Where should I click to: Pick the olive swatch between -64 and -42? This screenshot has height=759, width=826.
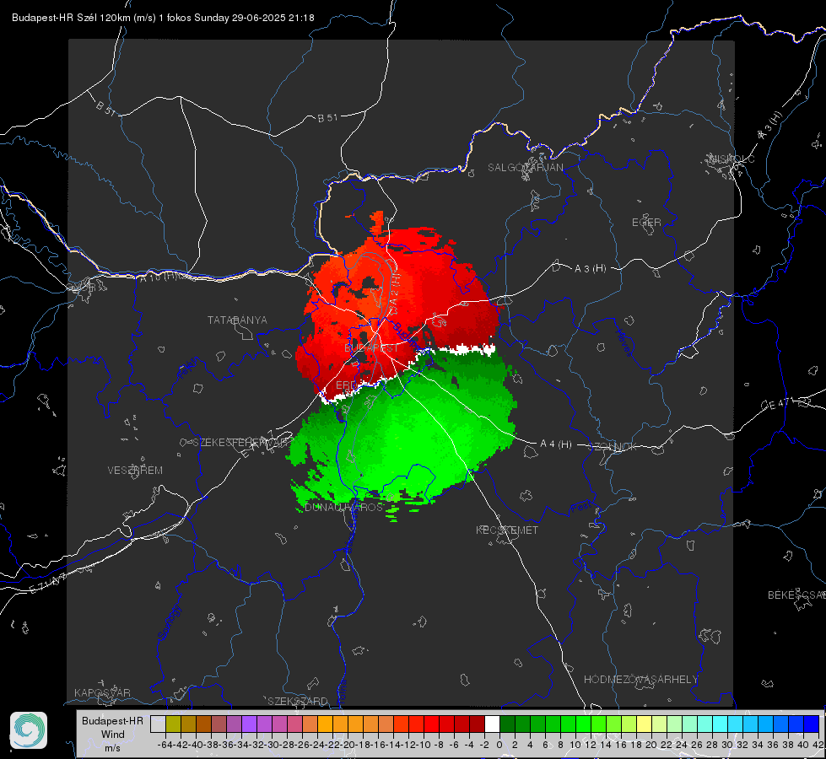point(173,724)
